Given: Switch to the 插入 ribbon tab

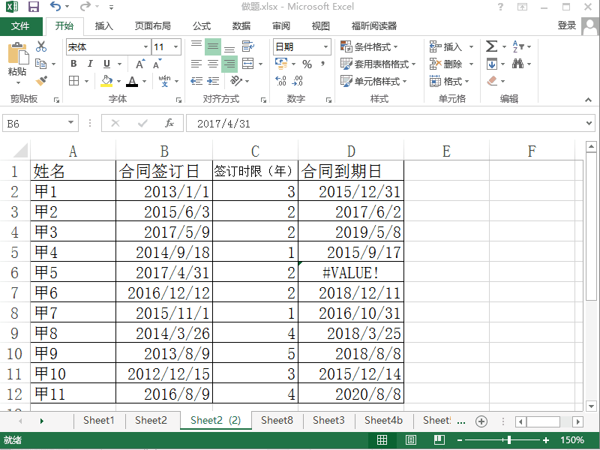Looking at the screenshot, I should [x=103, y=25].
